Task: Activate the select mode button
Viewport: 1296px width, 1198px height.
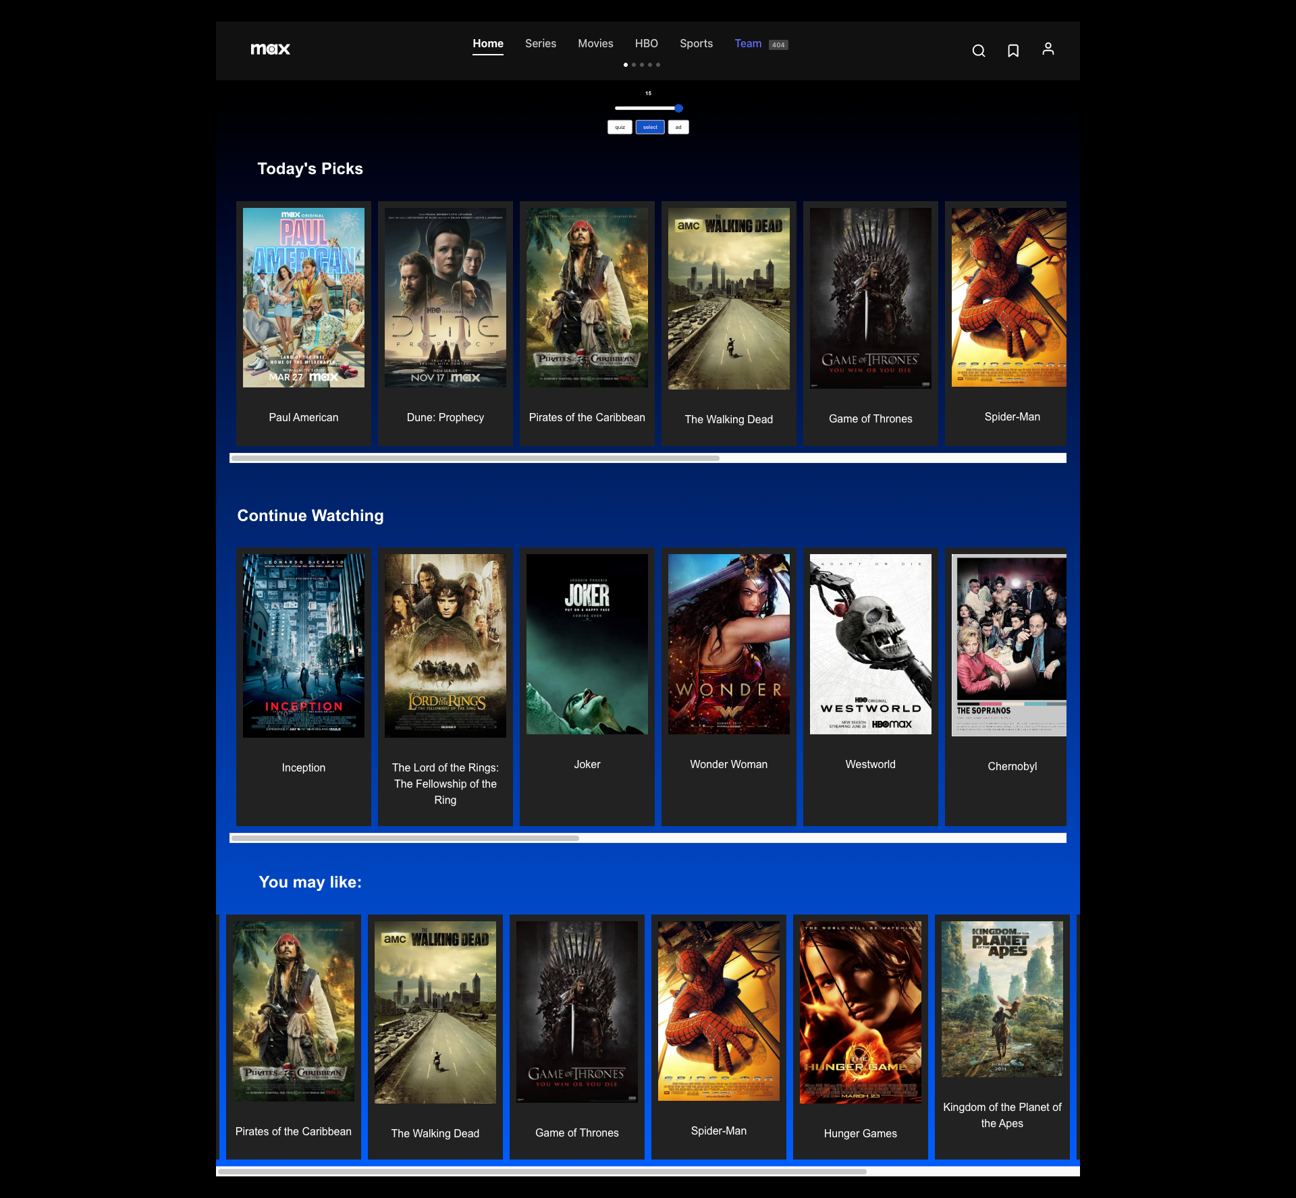Action: click(x=650, y=127)
